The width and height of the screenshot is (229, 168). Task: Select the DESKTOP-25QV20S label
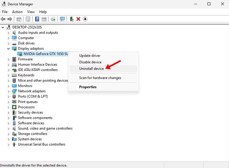27,27
